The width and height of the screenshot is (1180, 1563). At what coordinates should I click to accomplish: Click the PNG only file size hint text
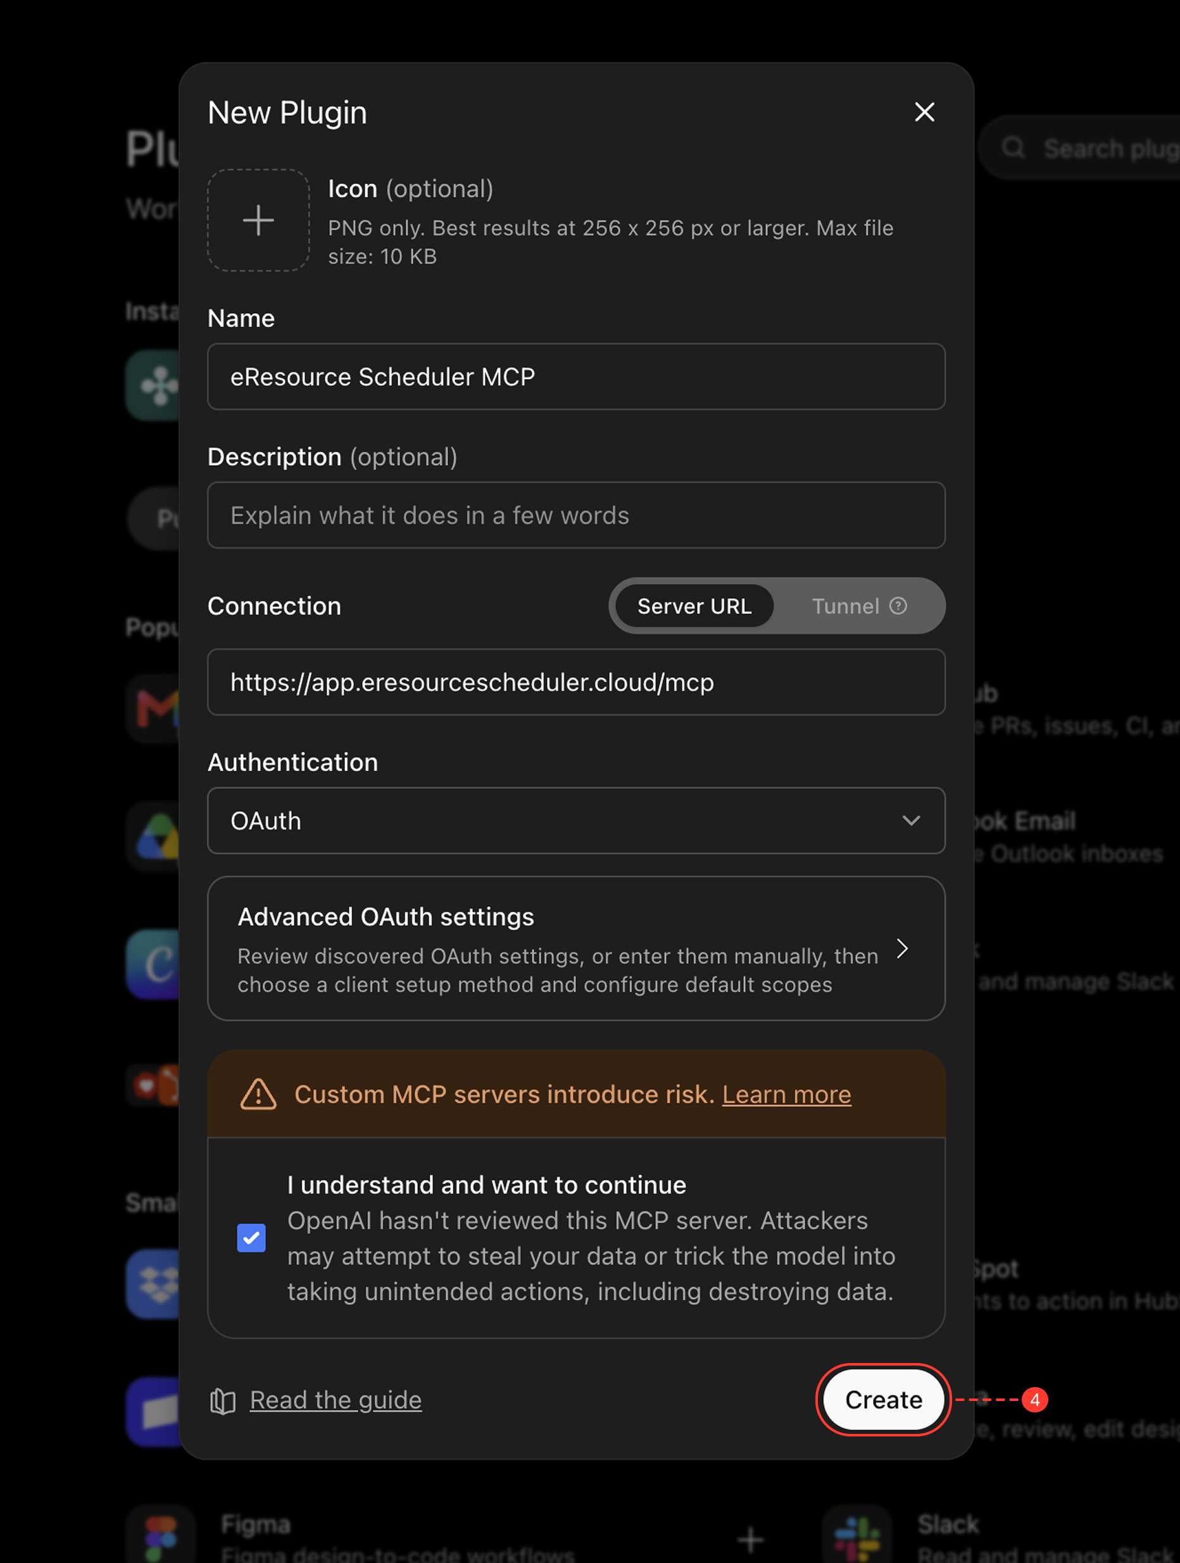610,242
